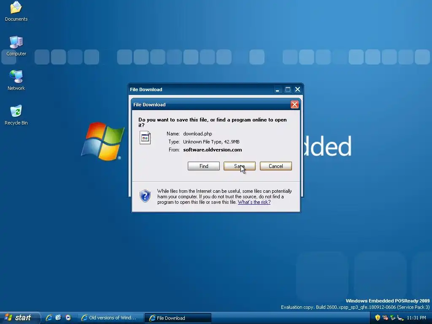Viewport: 432px width, 324px height.
Task: Click the Save button in File Download dialog
Action: pyautogui.click(x=240, y=166)
